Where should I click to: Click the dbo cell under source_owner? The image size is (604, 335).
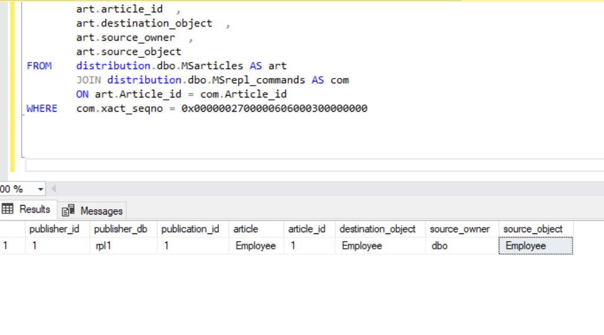[439, 246]
